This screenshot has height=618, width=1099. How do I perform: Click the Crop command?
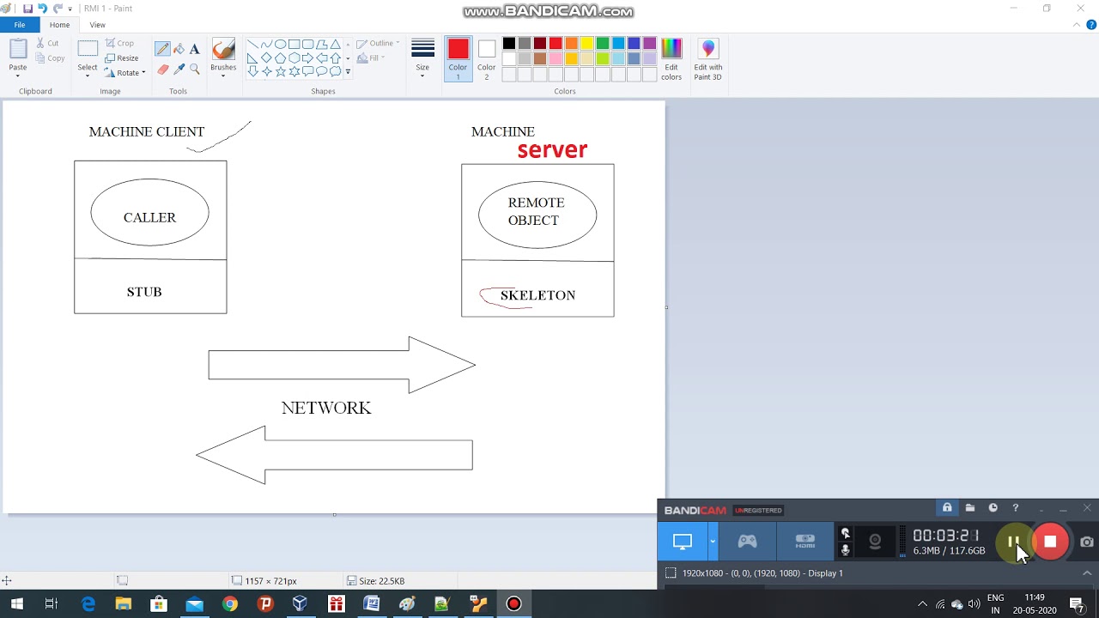[x=120, y=43]
